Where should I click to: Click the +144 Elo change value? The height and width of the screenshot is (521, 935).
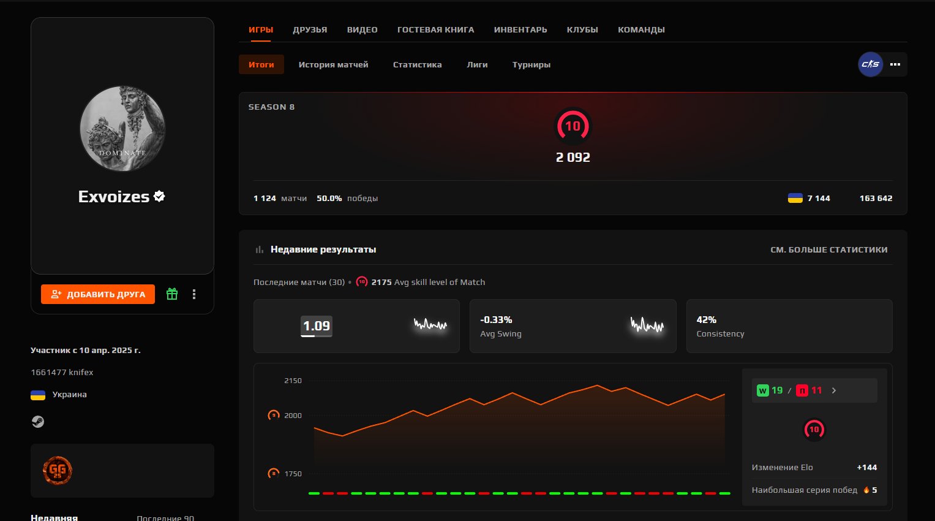pos(867,467)
